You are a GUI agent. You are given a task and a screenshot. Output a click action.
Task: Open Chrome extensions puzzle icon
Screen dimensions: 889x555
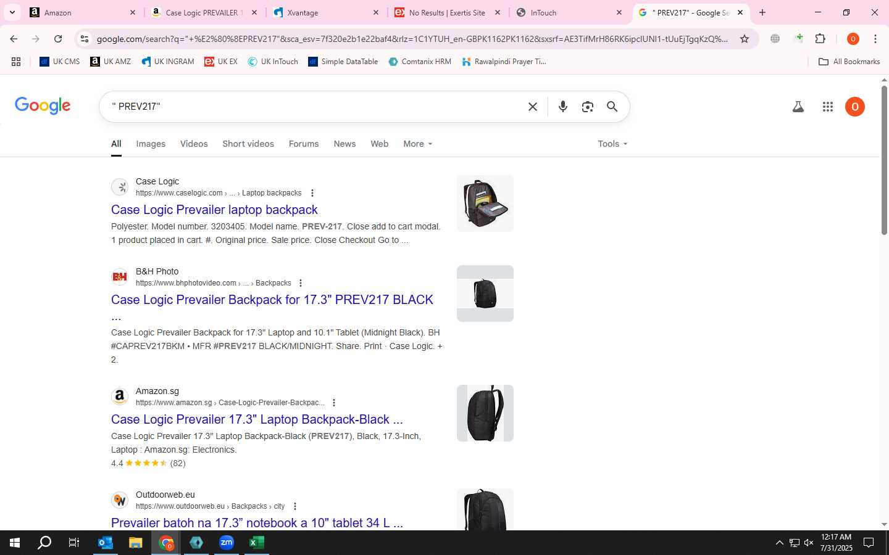pos(820,39)
